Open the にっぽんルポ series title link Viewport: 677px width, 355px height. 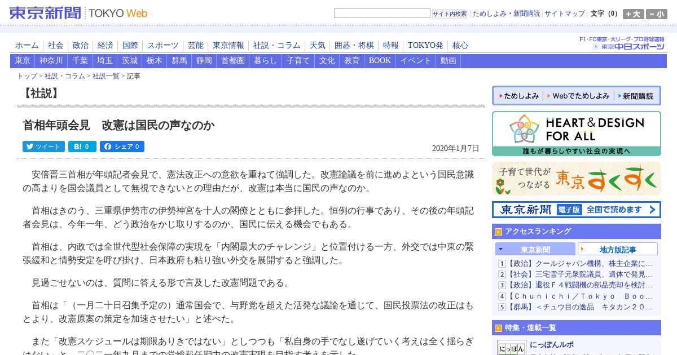coord(552,345)
